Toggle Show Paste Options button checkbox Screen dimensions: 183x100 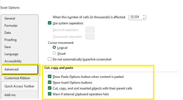coord(50,77)
